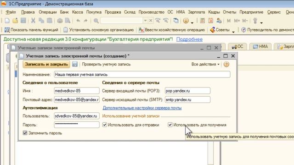Image resolution: width=294 pixels, height=165 pixels.
Task: Click the Information (i) toolbar icon
Action: 186,21
